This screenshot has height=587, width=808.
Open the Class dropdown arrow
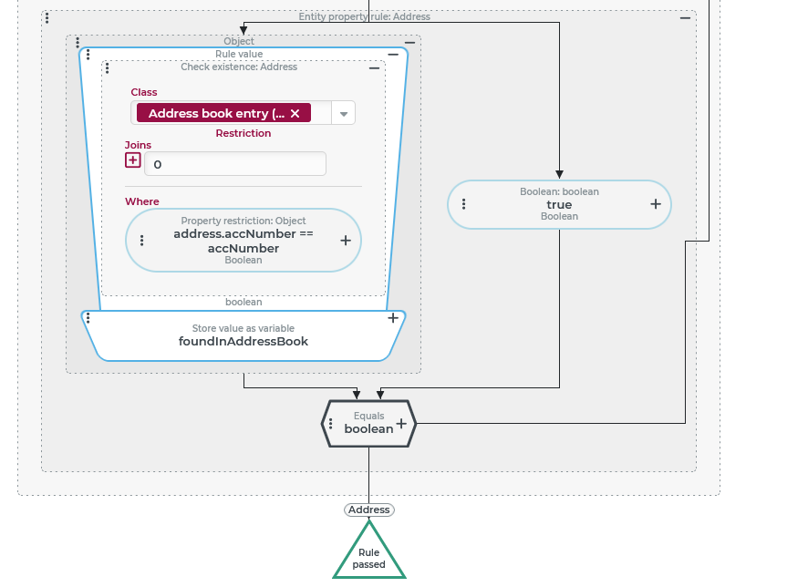coord(344,114)
